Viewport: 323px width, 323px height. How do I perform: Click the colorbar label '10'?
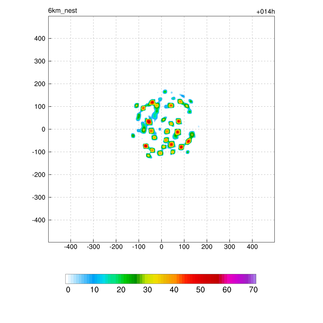(x=94, y=290)
